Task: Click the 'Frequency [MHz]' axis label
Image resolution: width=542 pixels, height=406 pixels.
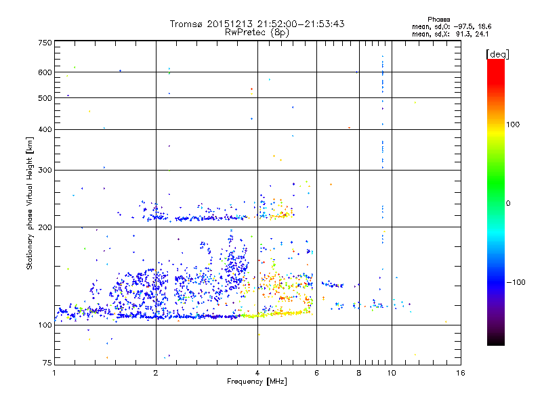Action: click(257, 382)
